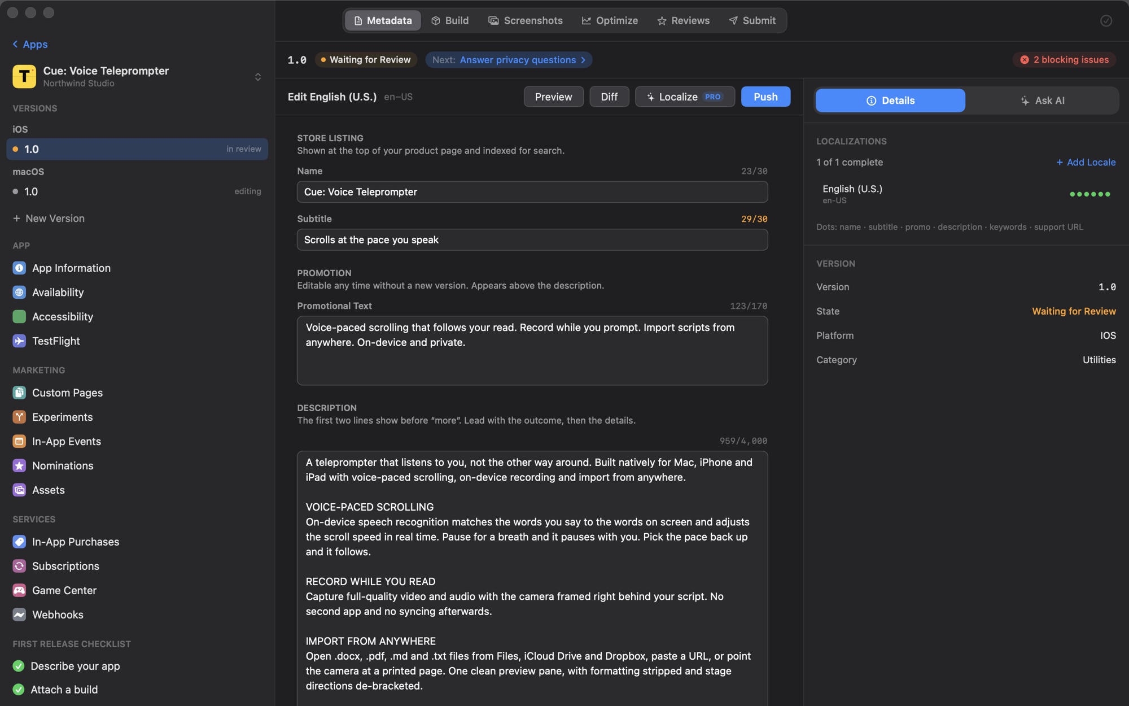The width and height of the screenshot is (1129, 706).
Task: Switch to the Metadata tab
Action: [x=383, y=20]
